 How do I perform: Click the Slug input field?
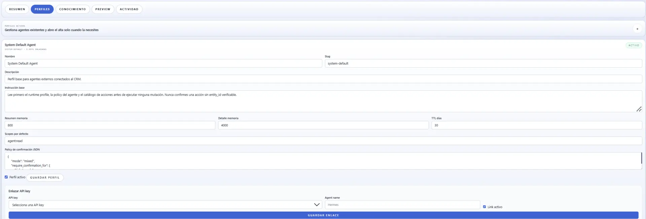pos(483,63)
